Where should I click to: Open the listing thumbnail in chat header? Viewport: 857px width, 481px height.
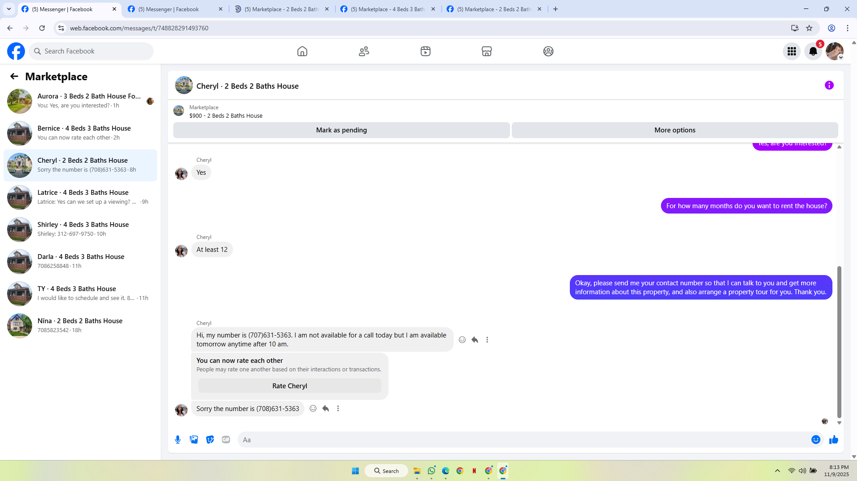(184, 86)
